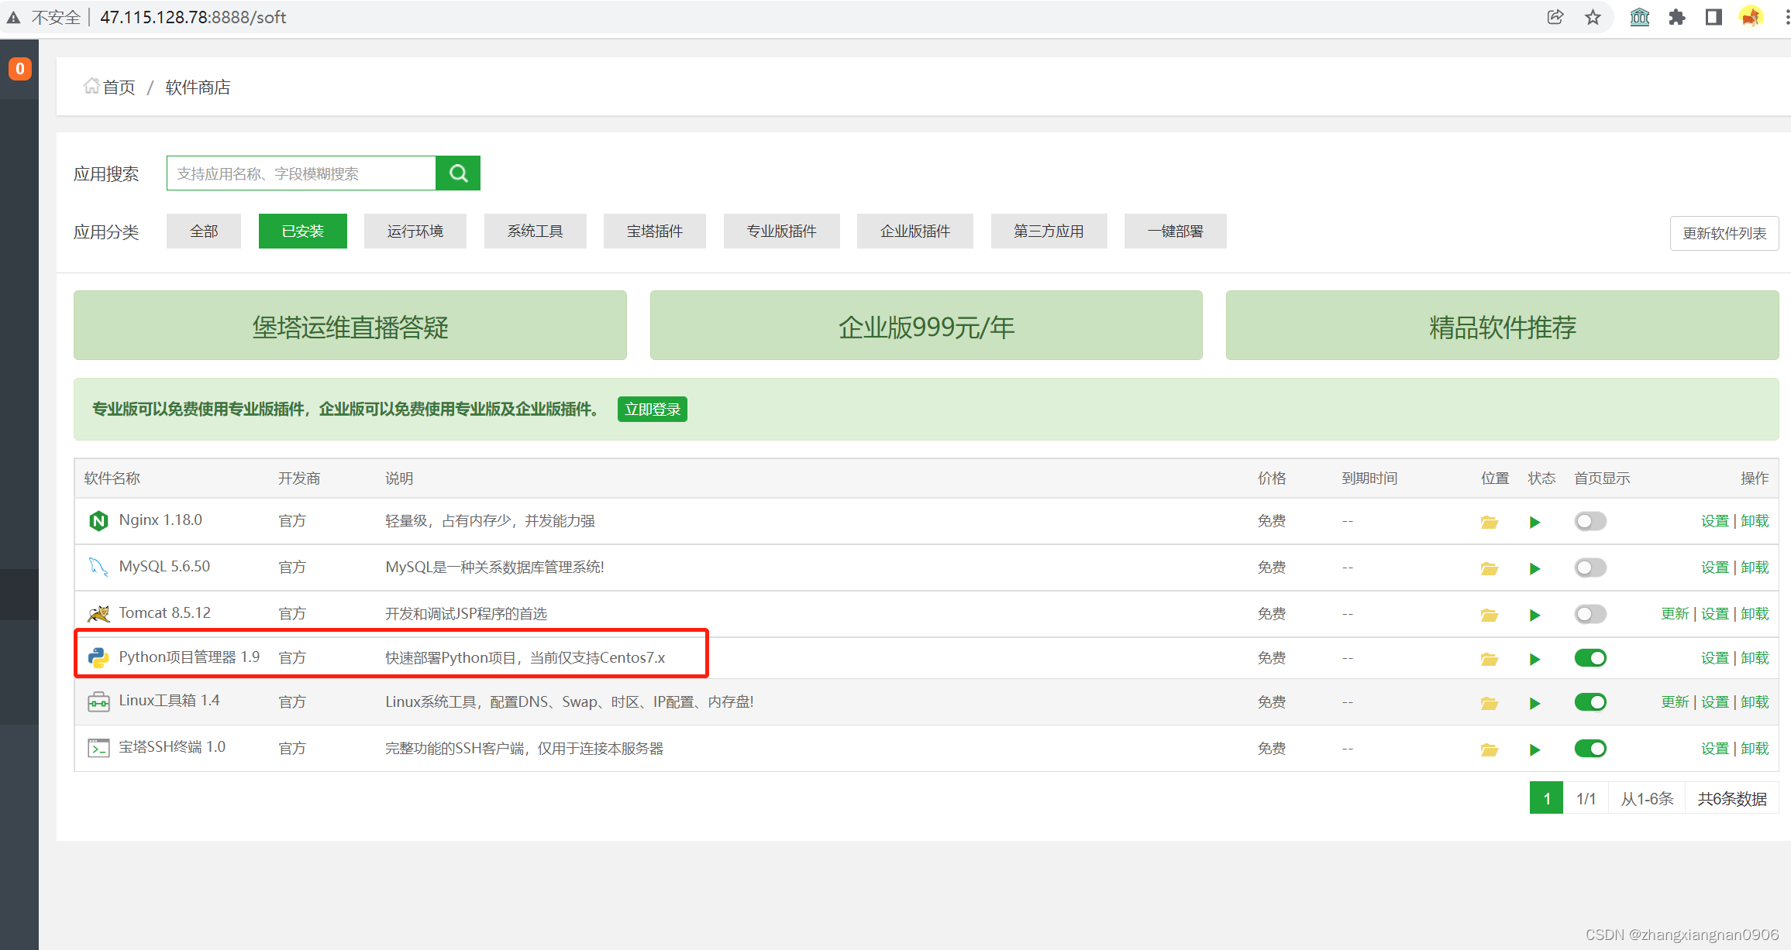Click the 立即登录 button

tap(652, 409)
